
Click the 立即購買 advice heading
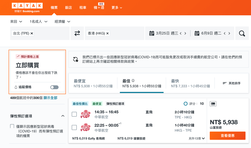click(27, 65)
